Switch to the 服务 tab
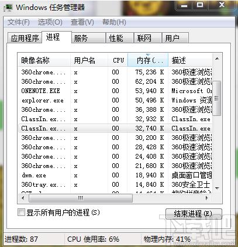Image resolution: width=238 pixels, height=247 pixels. point(88,38)
